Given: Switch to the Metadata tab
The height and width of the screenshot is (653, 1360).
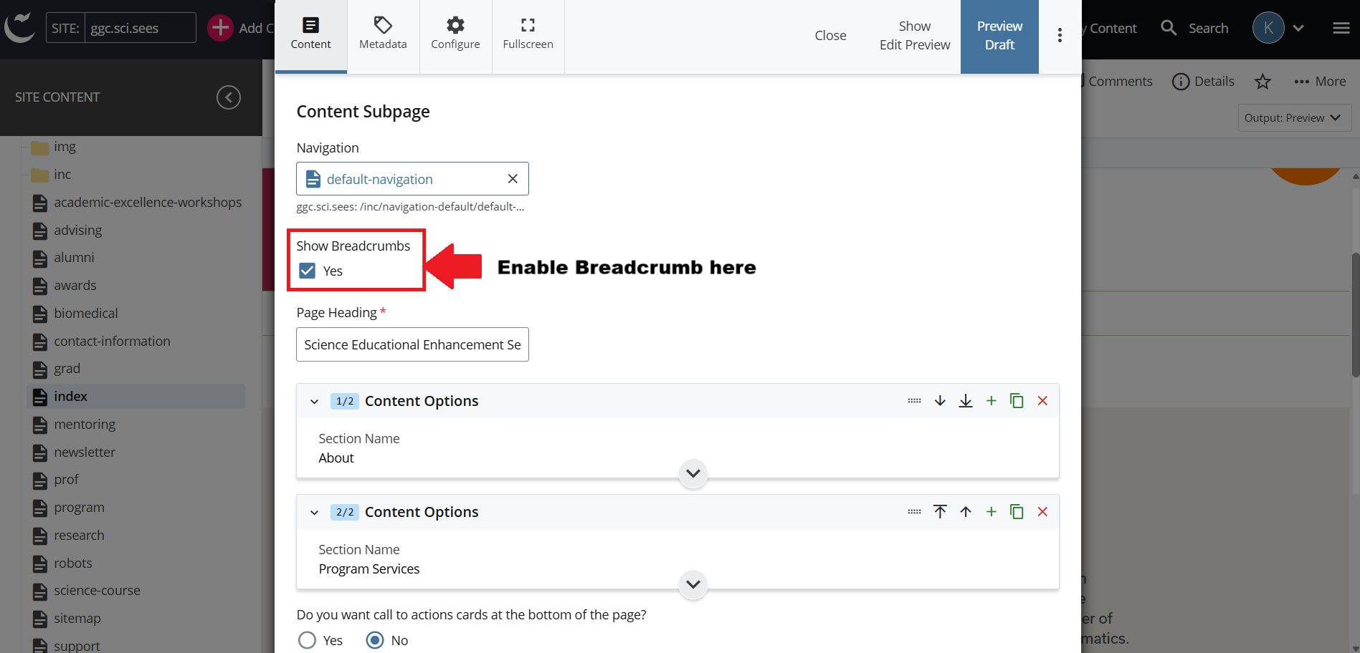Looking at the screenshot, I should [x=383, y=34].
